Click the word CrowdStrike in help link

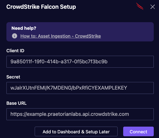[x=88, y=36]
